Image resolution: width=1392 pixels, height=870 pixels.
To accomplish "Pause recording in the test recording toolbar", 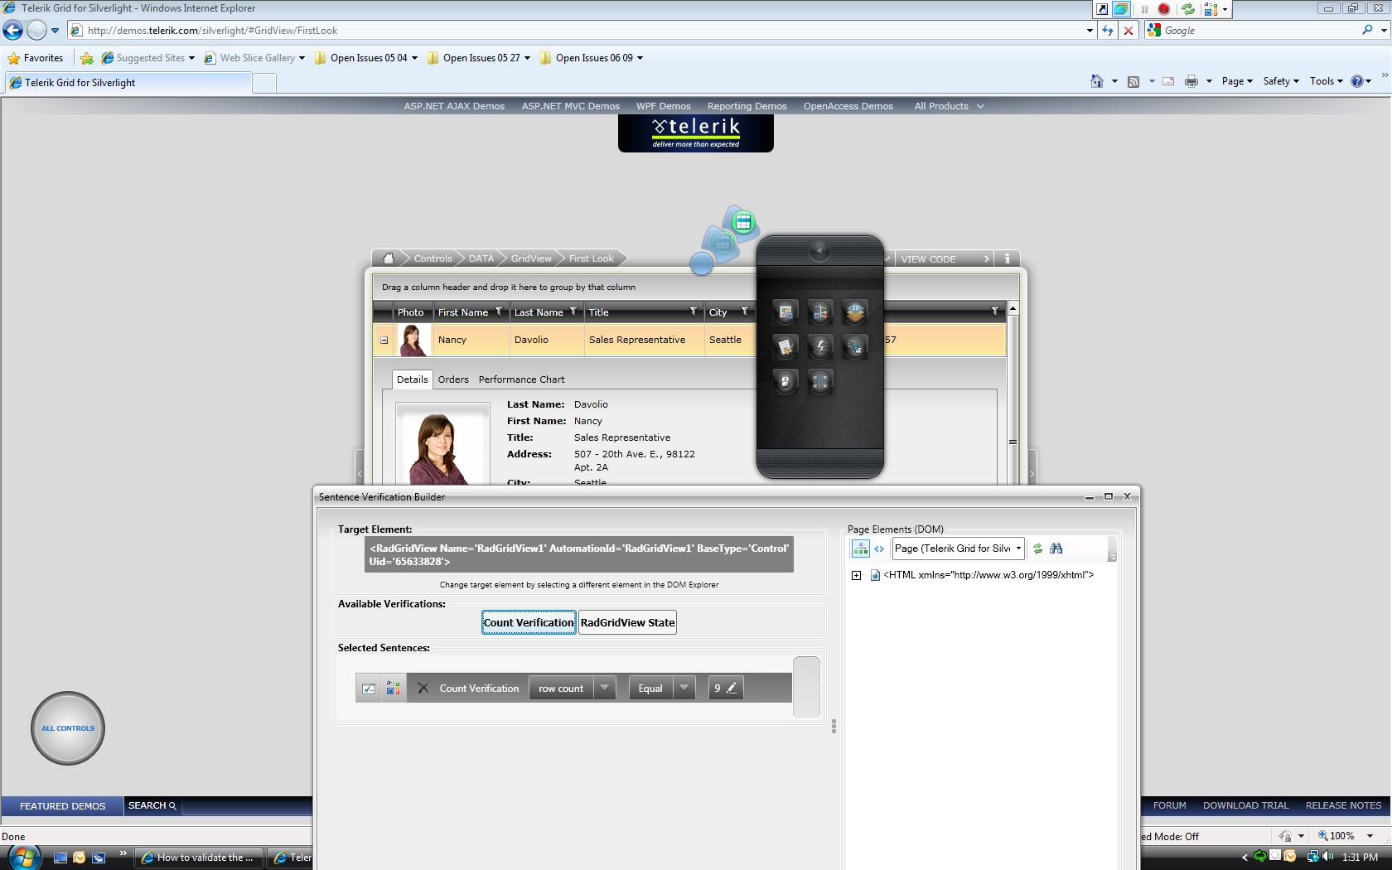I will (1144, 9).
